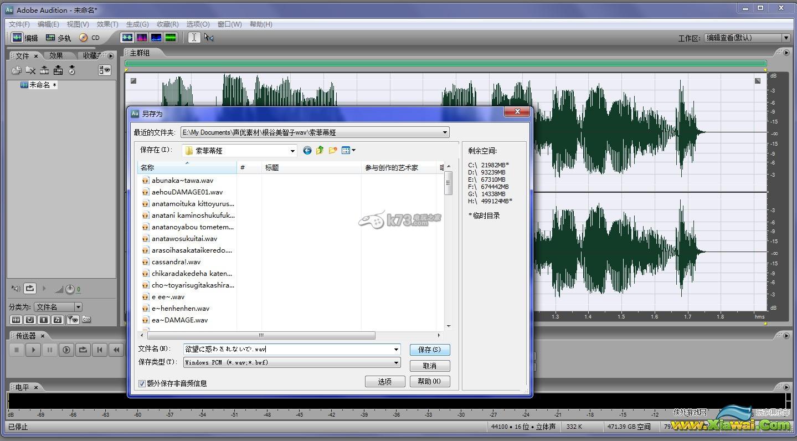Click the Files panel auto-play speaker icon
Viewport: 797px width, 441px height.
16,289
